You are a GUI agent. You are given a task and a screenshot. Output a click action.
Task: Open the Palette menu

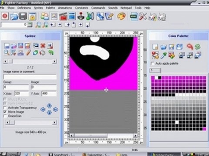[x=51, y=8]
